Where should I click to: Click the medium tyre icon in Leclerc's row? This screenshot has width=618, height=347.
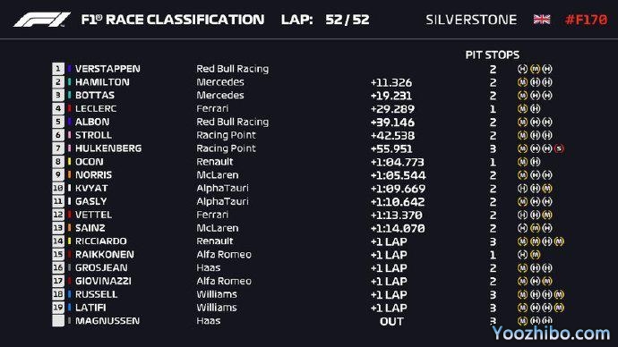click(x=523, y=109)
